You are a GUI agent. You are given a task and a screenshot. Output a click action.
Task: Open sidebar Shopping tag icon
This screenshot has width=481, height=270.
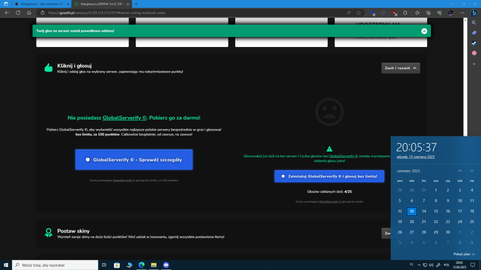pyautogui.click(x=474, y=33)
